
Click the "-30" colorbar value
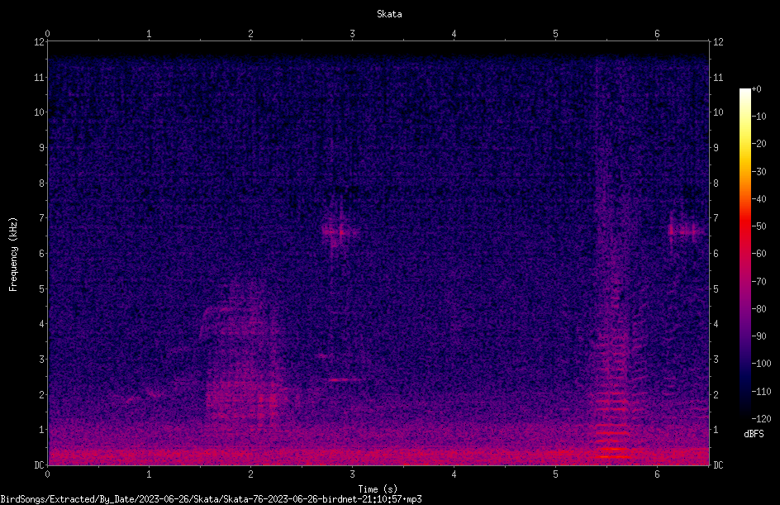click(759, 172)
